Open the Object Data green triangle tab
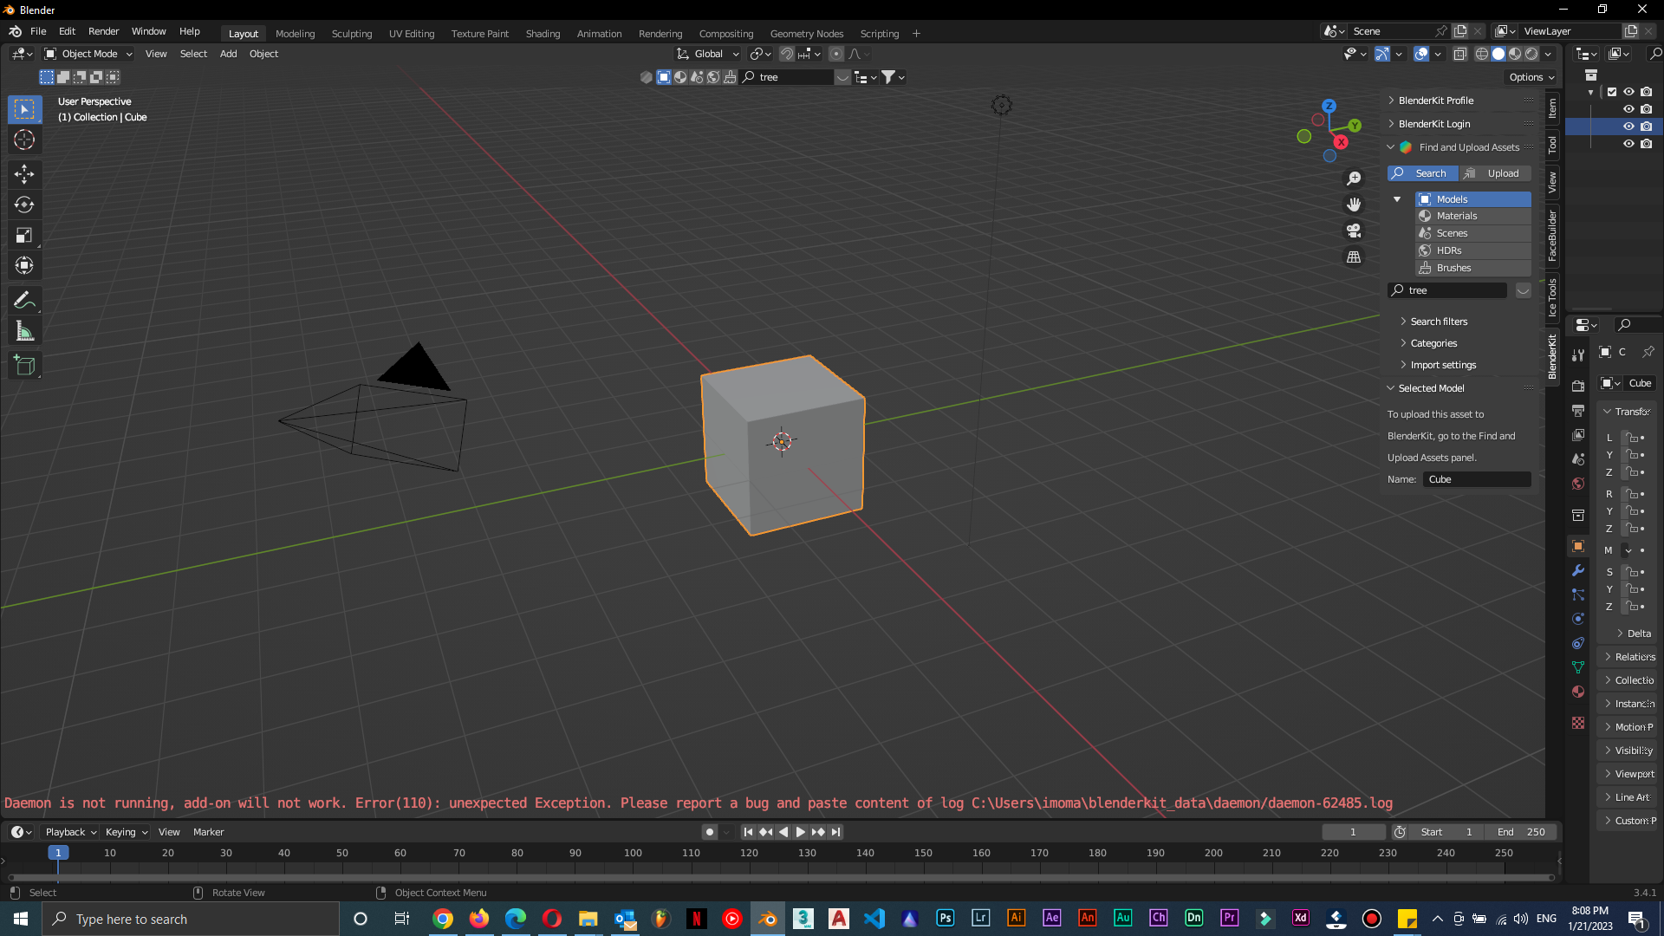The width and height of the screenshot is (1664, 936). pos(1578,667)
